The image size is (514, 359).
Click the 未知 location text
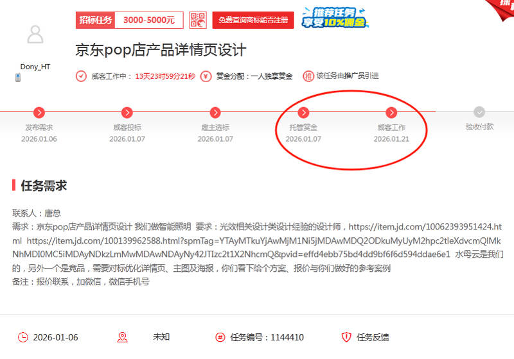click(161, 337)
